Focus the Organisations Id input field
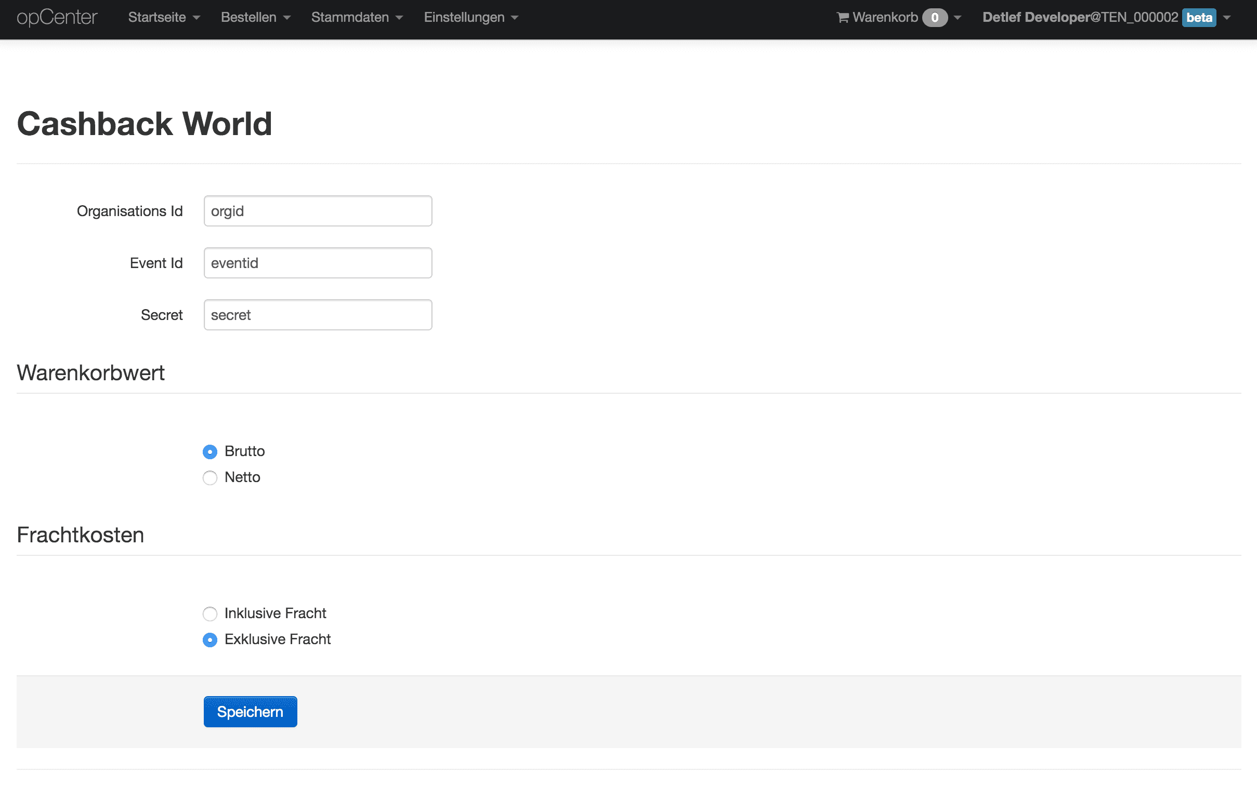This screenshot has width=1257, height=800. [x=318, y=211]
